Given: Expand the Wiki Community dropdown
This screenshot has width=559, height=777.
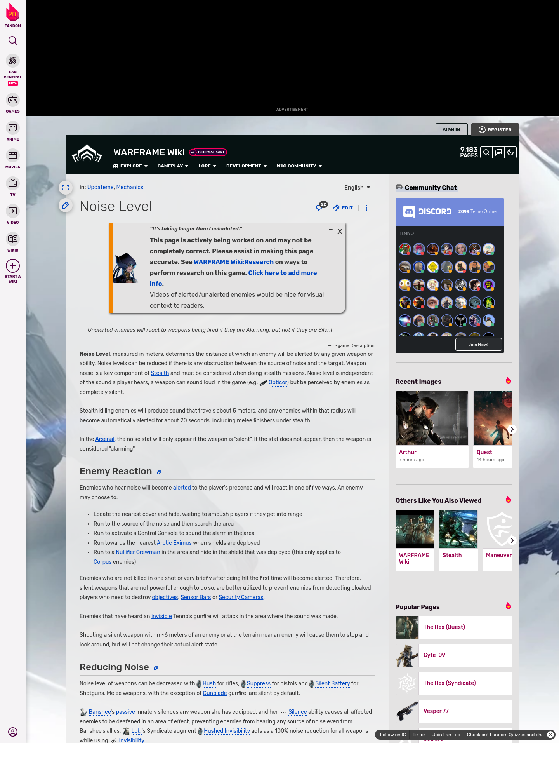Looking at the screenshot, I should (299, 166).
